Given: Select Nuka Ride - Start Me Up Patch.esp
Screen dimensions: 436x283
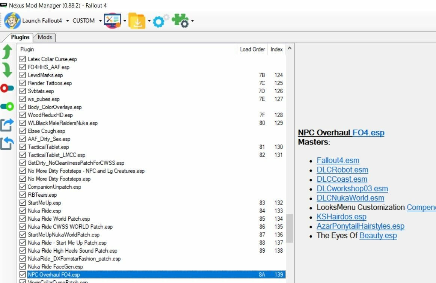Looking at the screenshot, I should (x=152, y=243).
